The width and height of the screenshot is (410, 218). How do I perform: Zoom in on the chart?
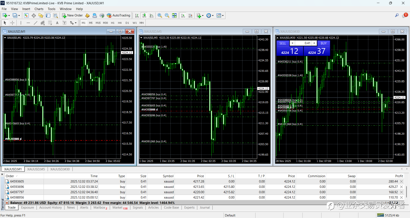160,15
